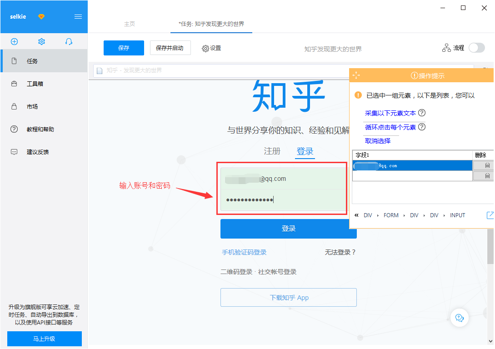This screenshot has height=349, width=495.
Task: Click the 保存并启动 button
Action: (x=170, y=48)
